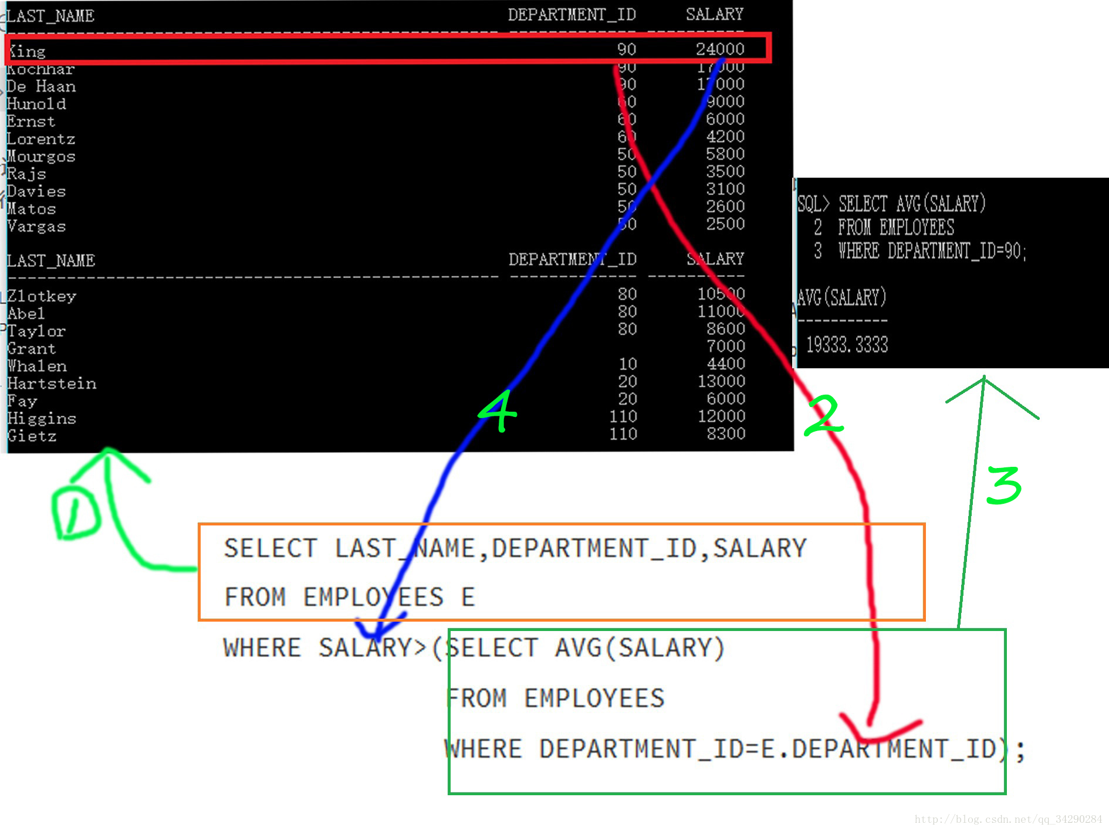Viewport: 1109px width, 831px height.
Task: Select the Fay last name
Action: pyautogui.click(x=22, y=402)
